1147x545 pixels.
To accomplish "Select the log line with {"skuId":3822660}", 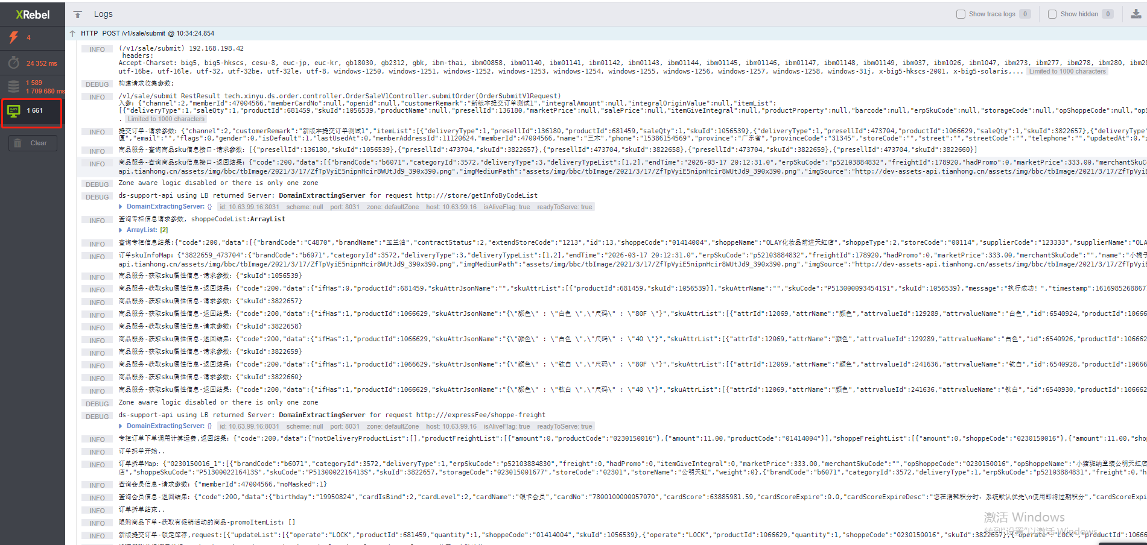I will coord(210,377).
